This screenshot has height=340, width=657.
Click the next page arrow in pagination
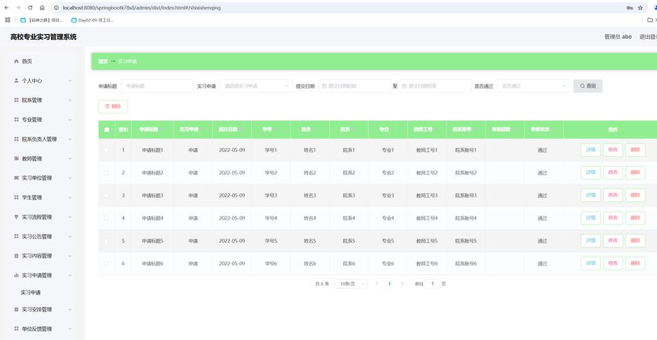[402, 284]
